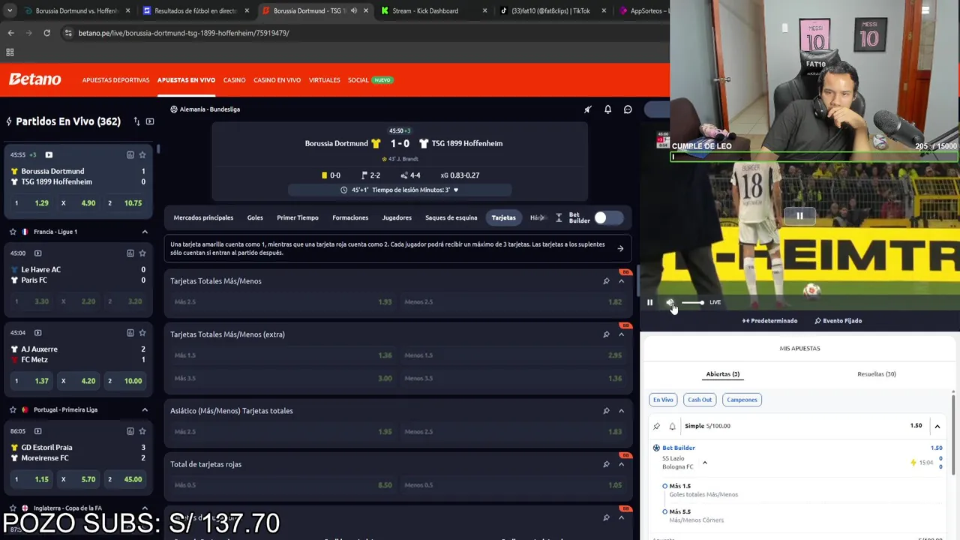Open the stats icon on GD Estoril Praia card

pyautogui.click(x=130, y=430)
